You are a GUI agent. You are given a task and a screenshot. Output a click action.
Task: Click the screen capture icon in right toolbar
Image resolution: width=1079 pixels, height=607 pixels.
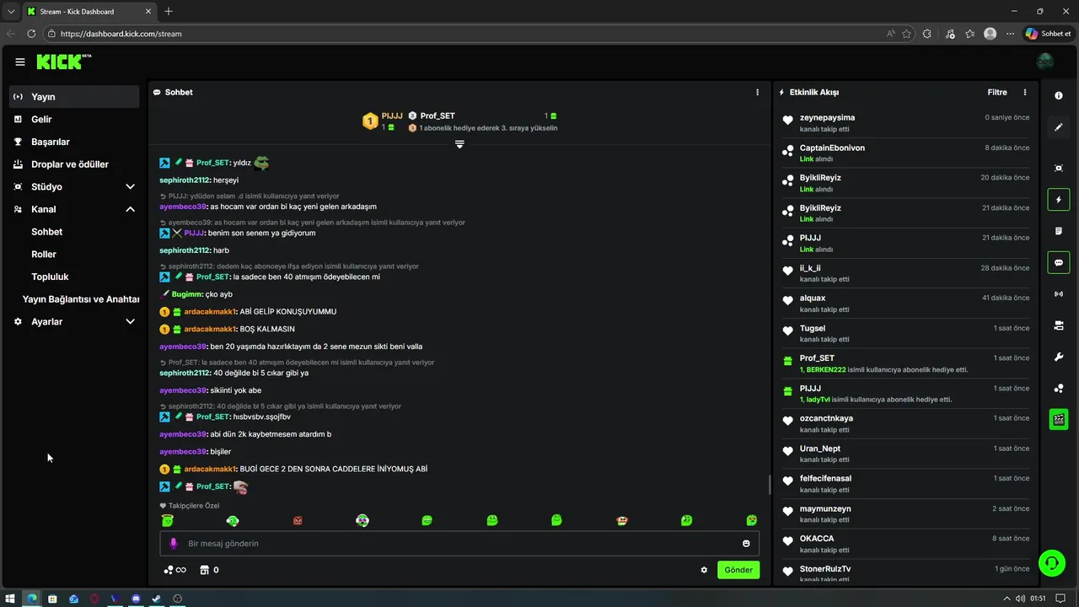coord(1059,168)
